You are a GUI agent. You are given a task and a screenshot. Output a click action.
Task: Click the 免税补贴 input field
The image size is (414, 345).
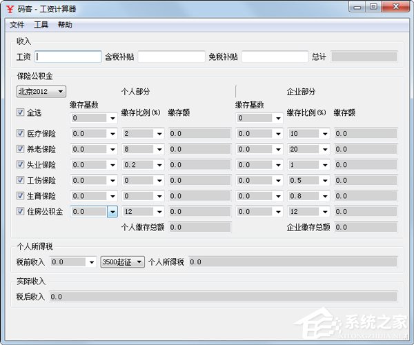tap(275, 57)
